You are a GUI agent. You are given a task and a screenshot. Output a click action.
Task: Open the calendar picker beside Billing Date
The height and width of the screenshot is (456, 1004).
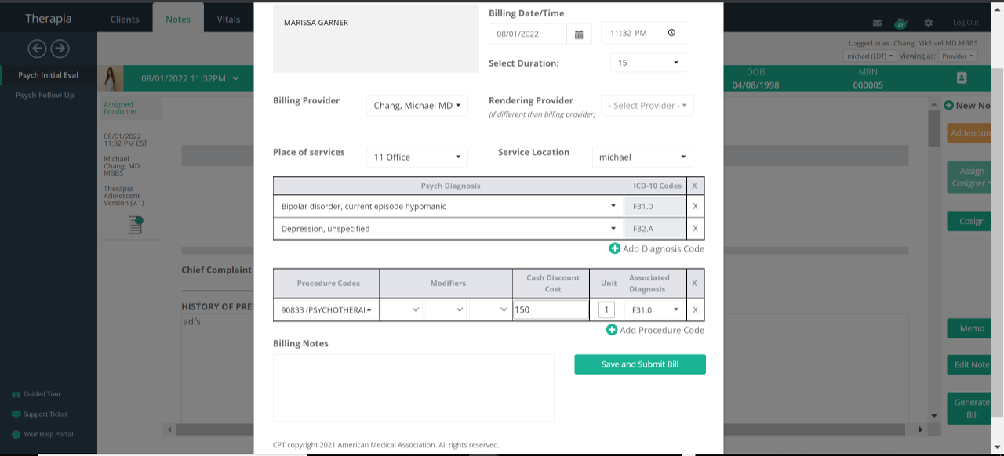point(579,34)
